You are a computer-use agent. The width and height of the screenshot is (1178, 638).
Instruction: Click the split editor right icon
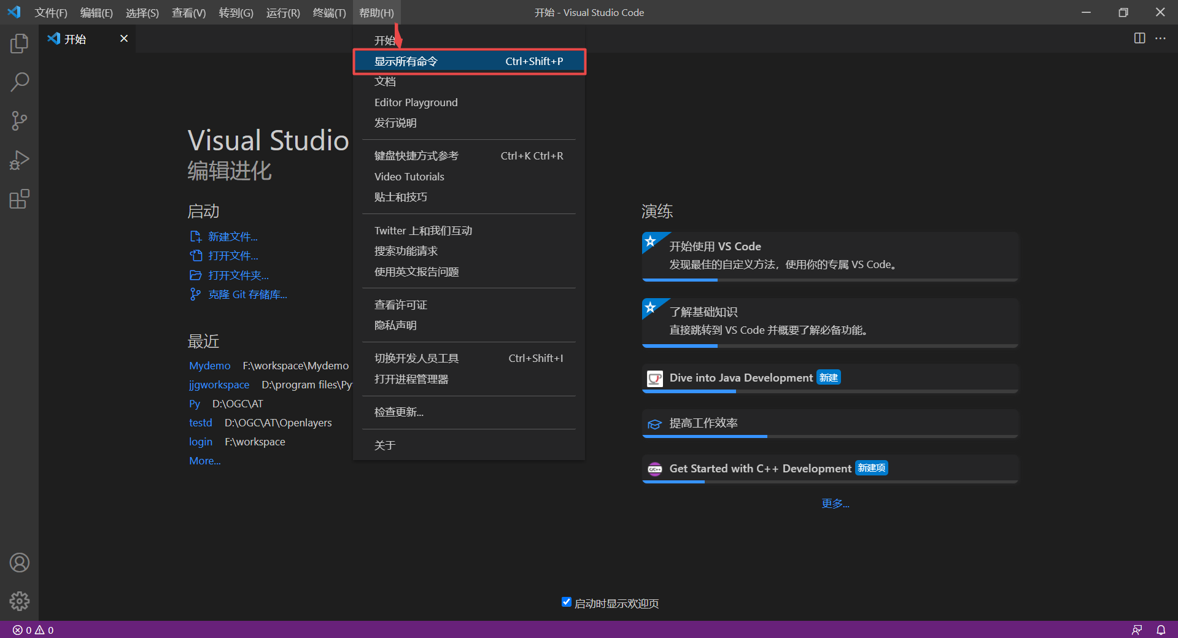point(1139,38)
